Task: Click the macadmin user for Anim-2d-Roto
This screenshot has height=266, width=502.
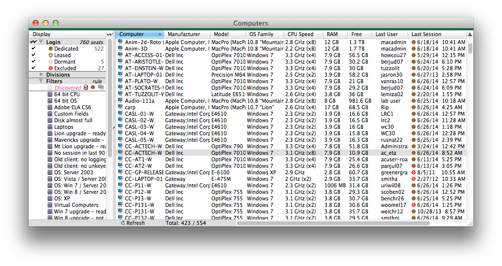Action: pos(393,42)
